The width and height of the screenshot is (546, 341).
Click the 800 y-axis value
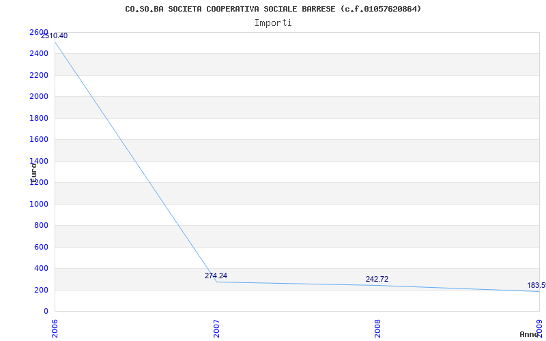41,226
